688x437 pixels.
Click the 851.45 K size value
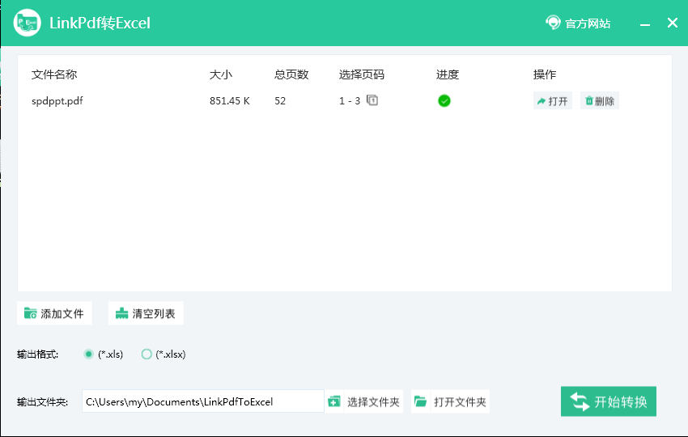pyautogui.click(x=230, y=101)
